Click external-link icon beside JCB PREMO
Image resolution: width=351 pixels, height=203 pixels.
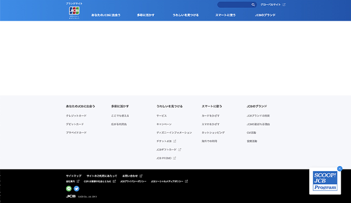(174, 158)
